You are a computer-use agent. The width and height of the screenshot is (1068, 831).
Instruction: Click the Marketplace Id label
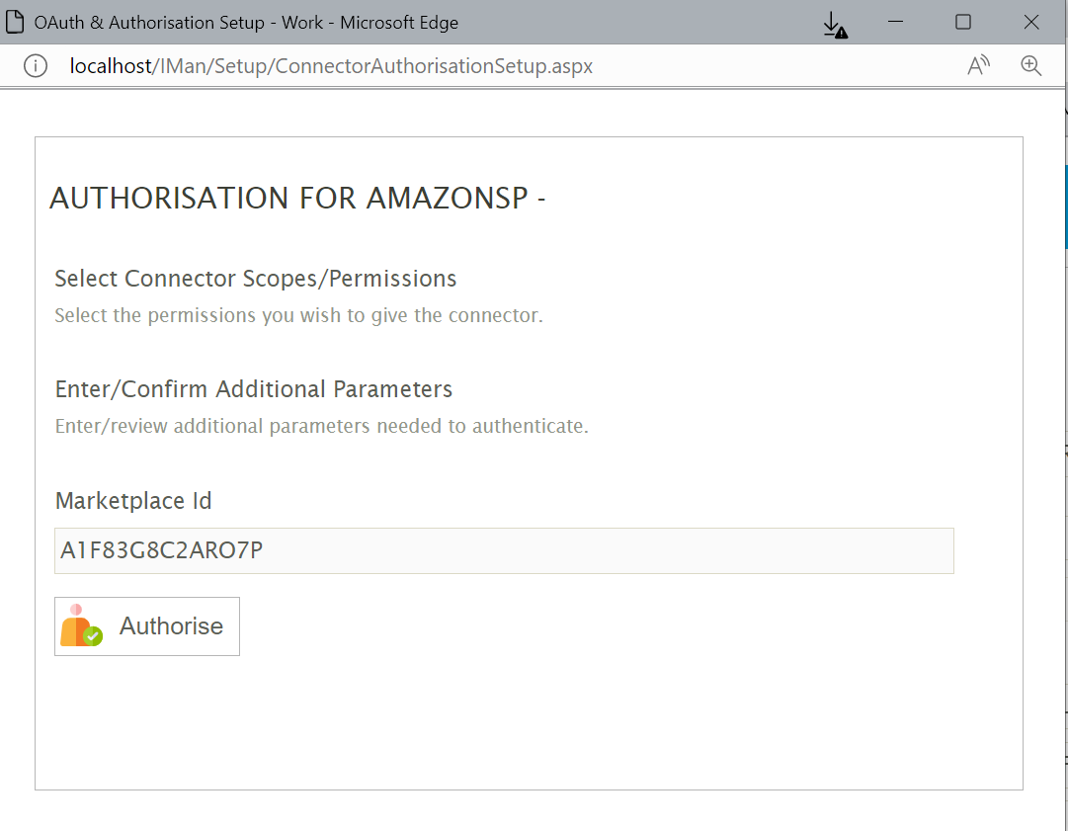(133, 501)
